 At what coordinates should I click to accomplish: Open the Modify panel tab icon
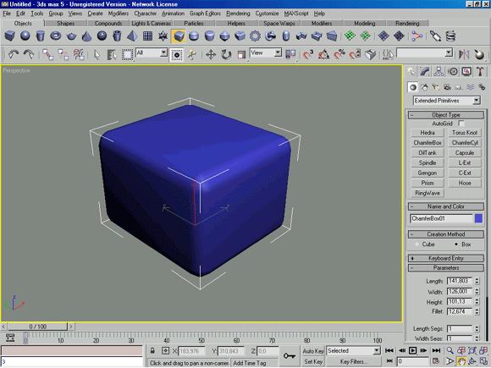point(424,72)
